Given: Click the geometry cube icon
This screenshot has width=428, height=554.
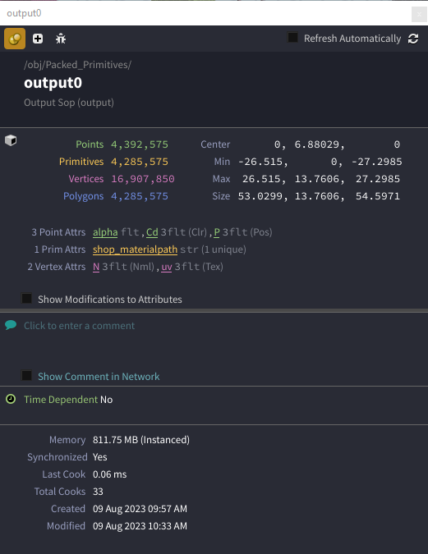Looking at the screenshot, I should (x=11, y=140).
